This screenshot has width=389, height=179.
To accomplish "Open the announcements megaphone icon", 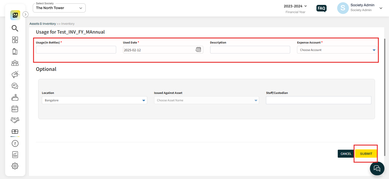I will pyautogui.click(x=15, y=74).
